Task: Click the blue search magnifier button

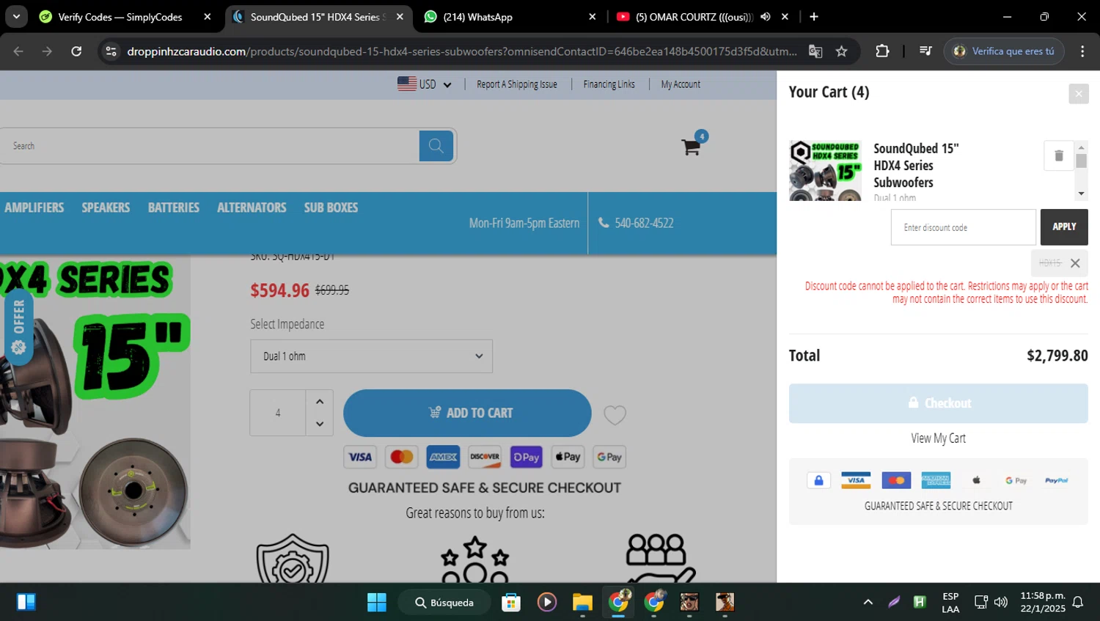Action: [x=436, y=146]
